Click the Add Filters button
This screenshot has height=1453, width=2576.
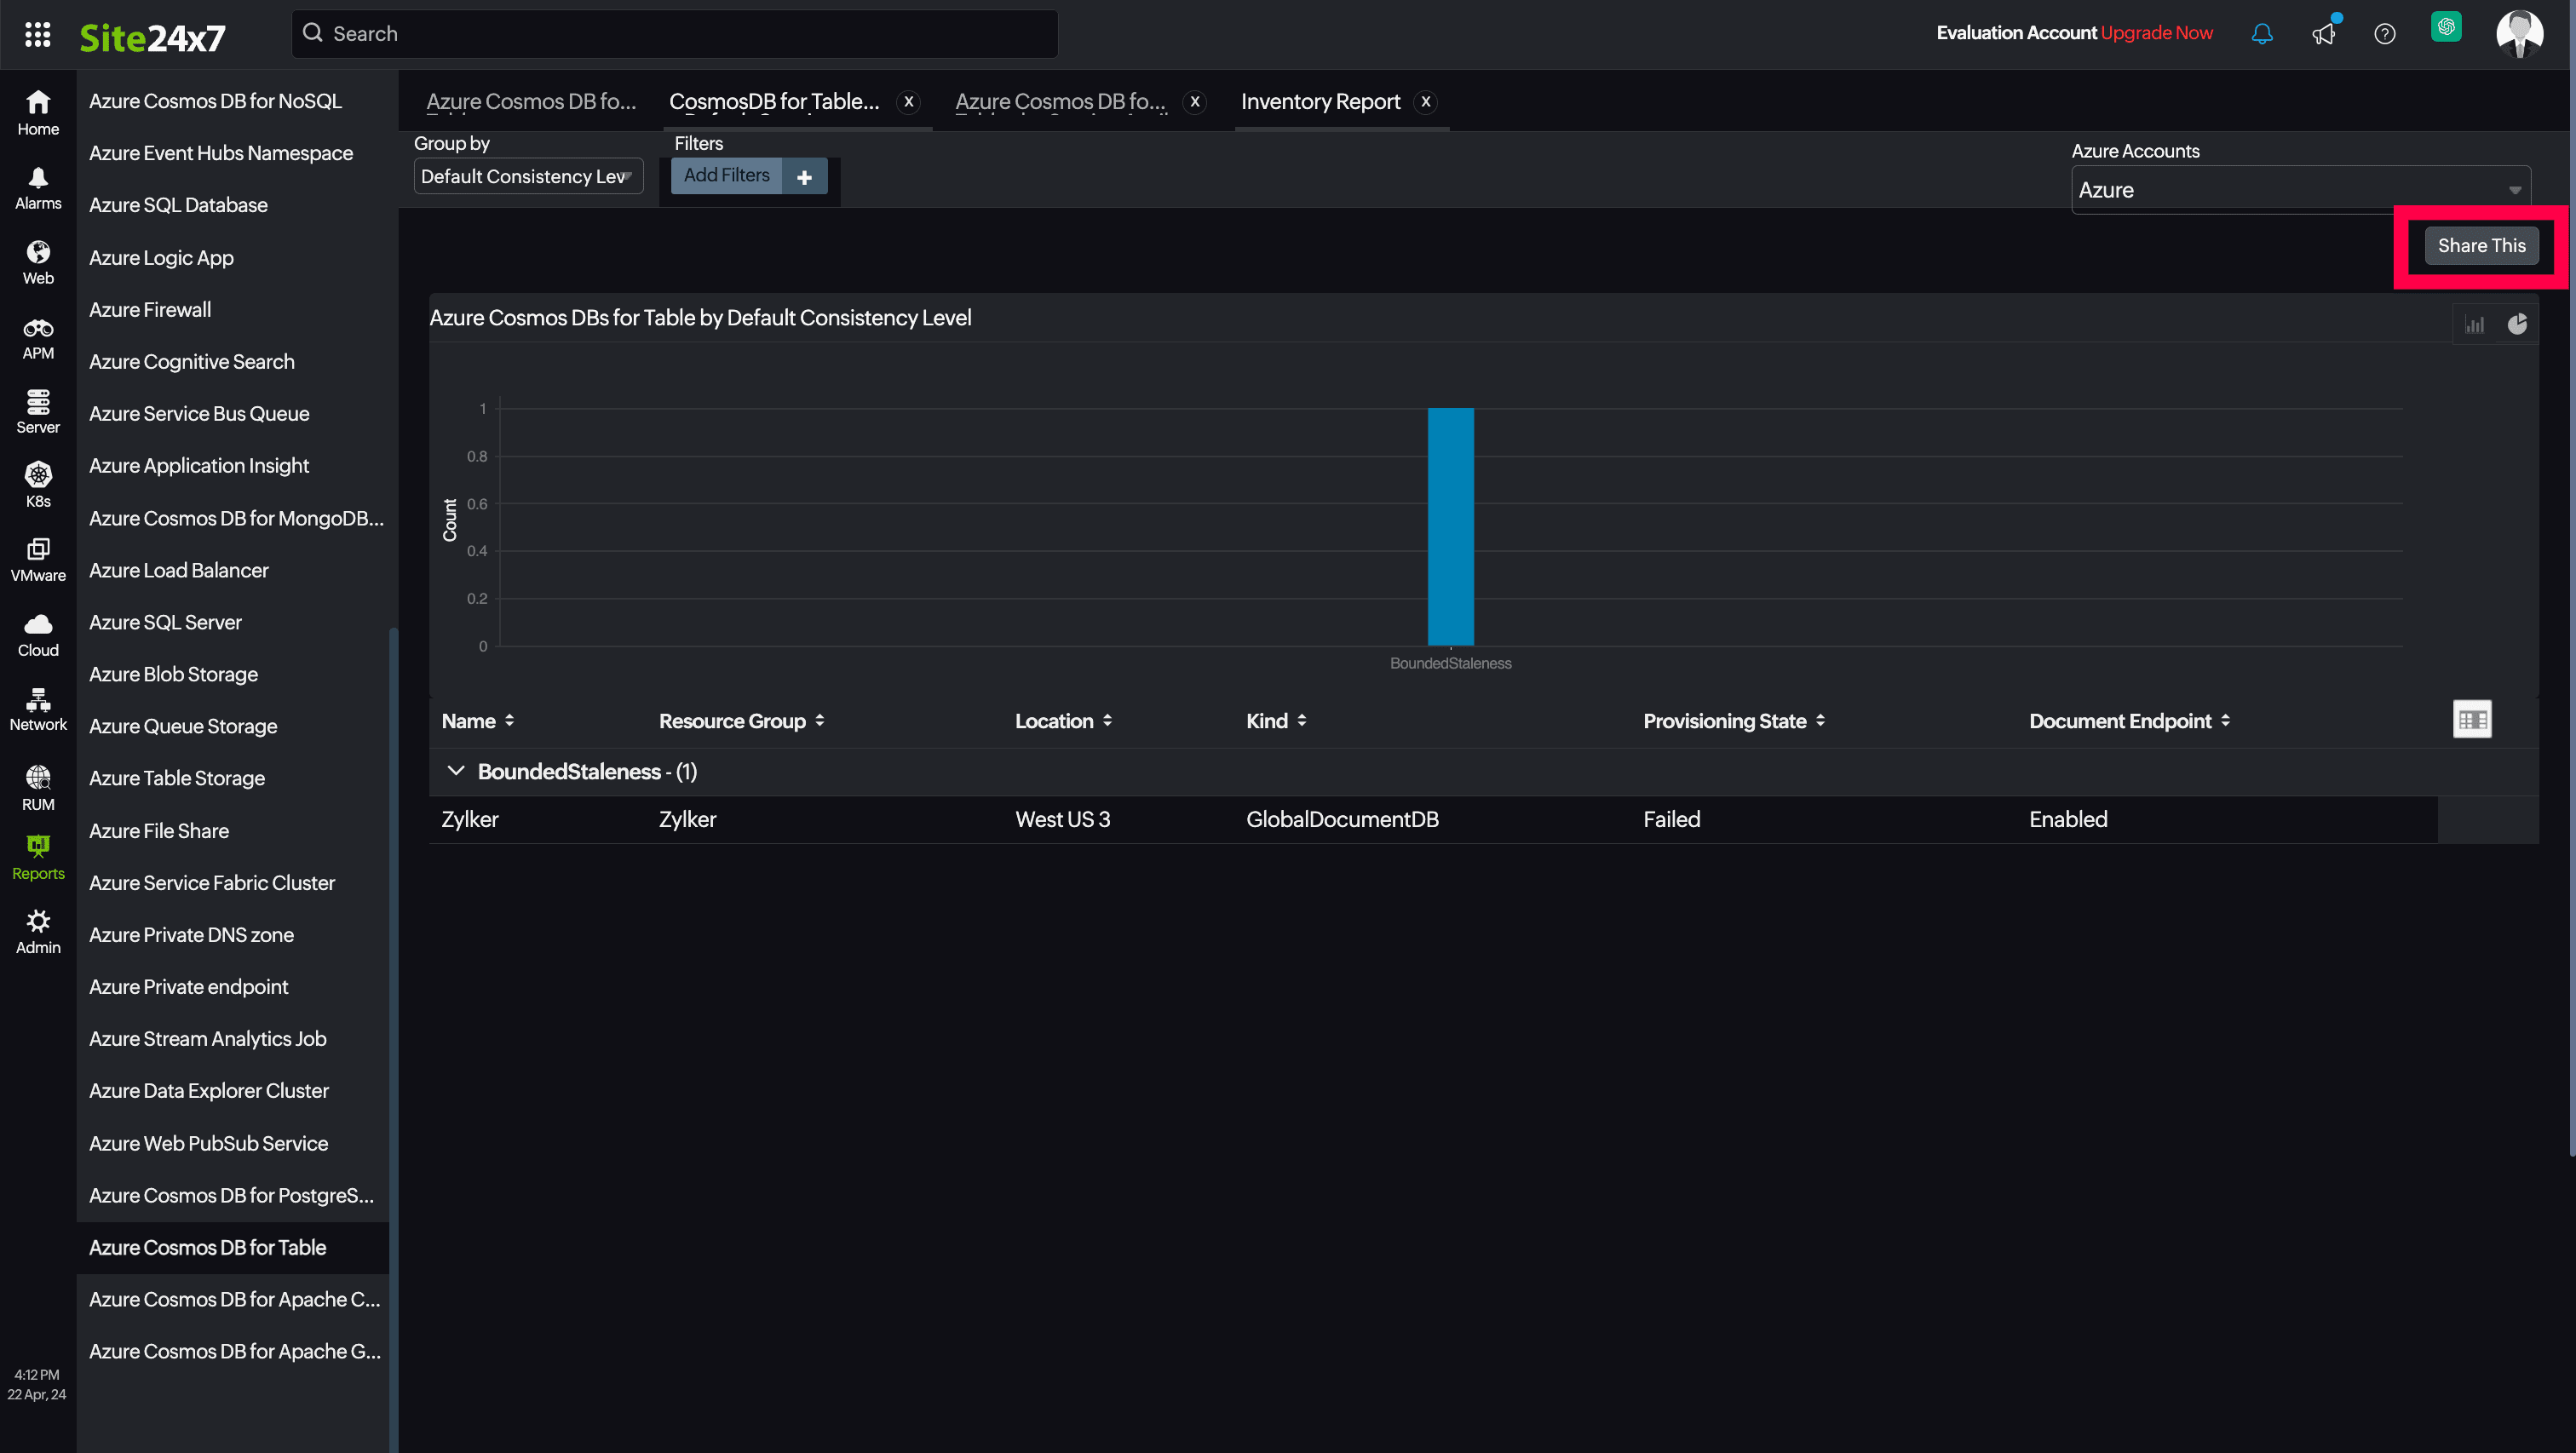pyautogui.click(x=726, y=174)
